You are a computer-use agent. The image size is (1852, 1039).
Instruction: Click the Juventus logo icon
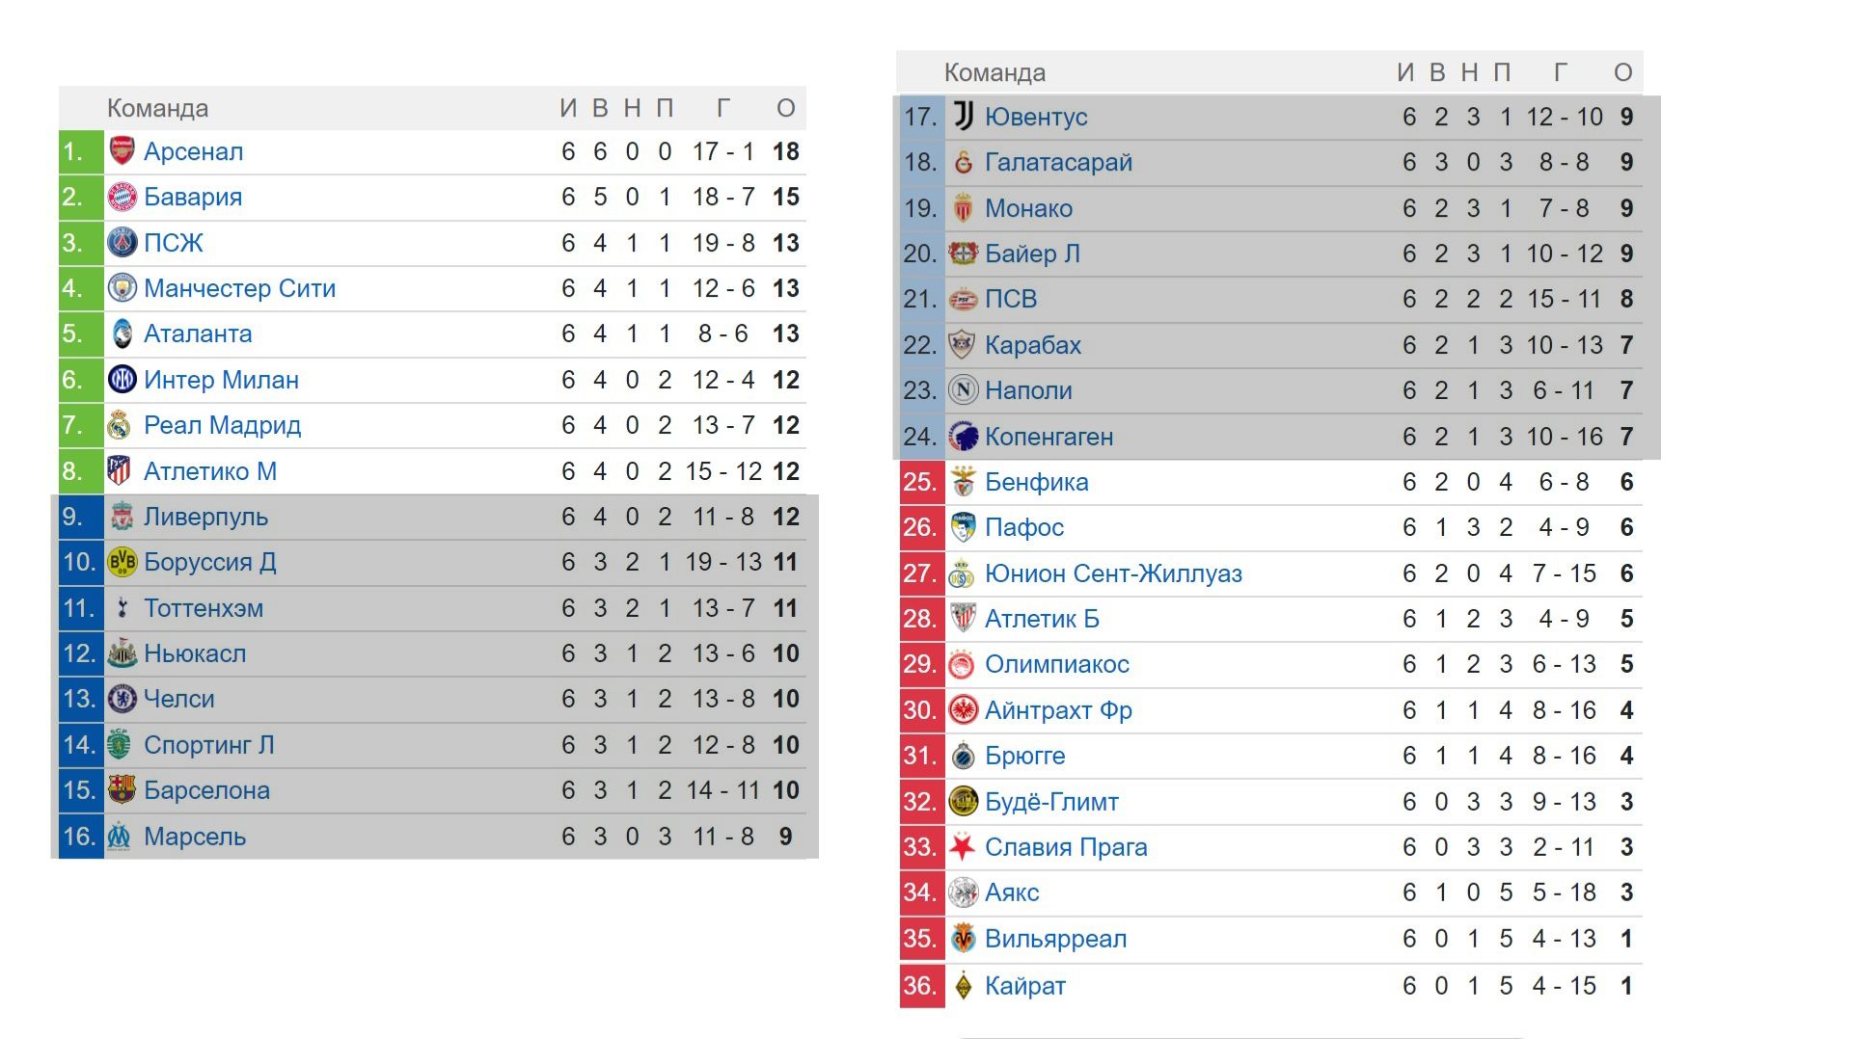[x=963, y=117]
